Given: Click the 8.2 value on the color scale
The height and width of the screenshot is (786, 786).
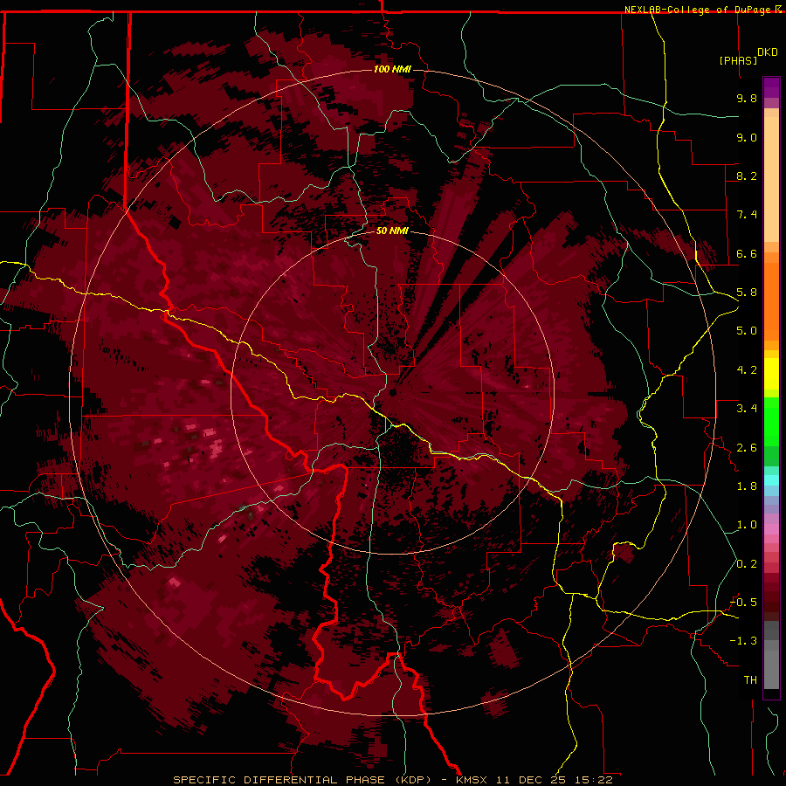Looking at the screenshot, I should [747, 176].
